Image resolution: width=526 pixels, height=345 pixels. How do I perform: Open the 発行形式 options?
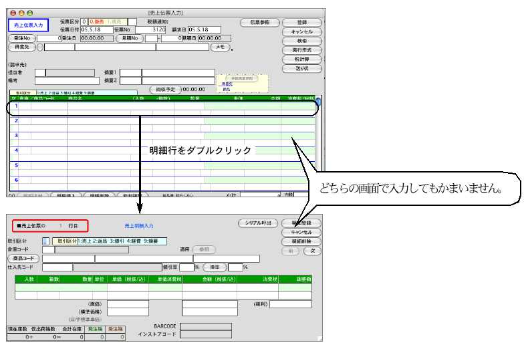[301, 50]
